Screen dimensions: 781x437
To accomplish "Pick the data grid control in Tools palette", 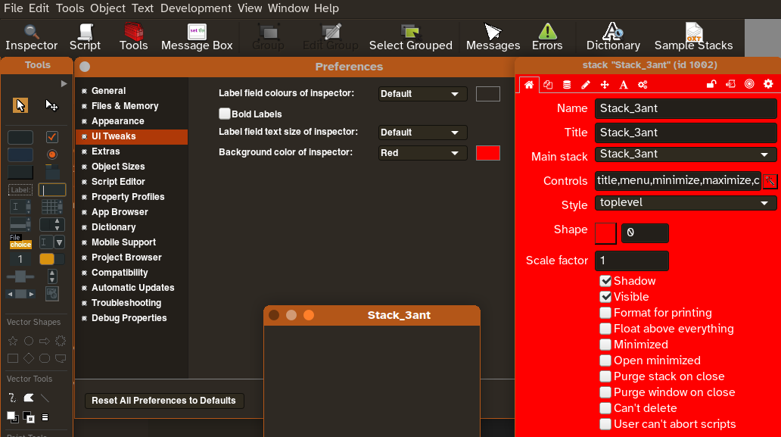I will coord(51,206).
